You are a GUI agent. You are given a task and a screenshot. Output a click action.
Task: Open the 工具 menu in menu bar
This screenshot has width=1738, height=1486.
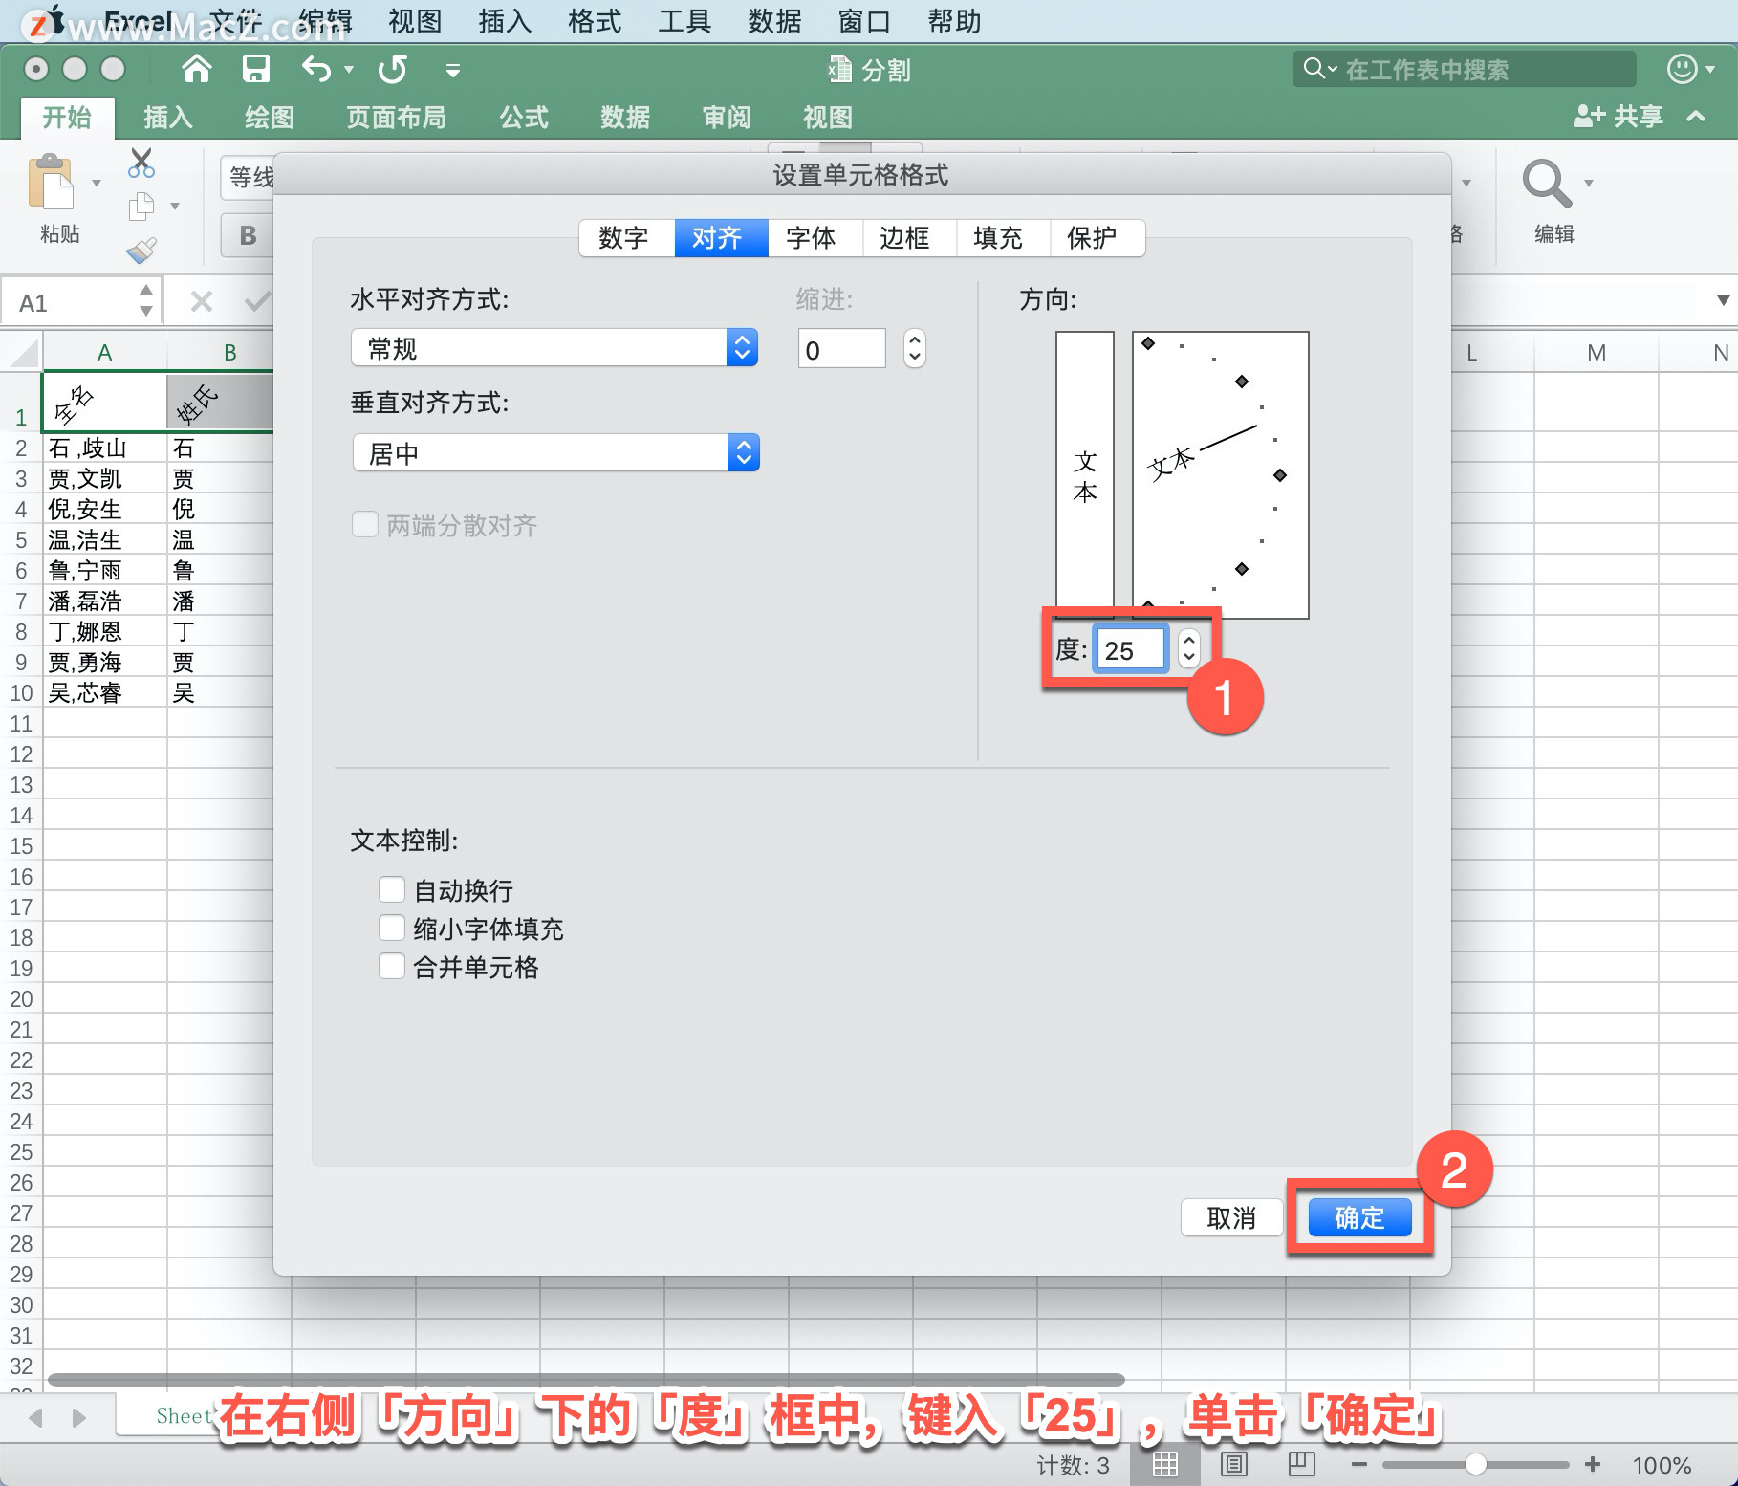(684, 21)
